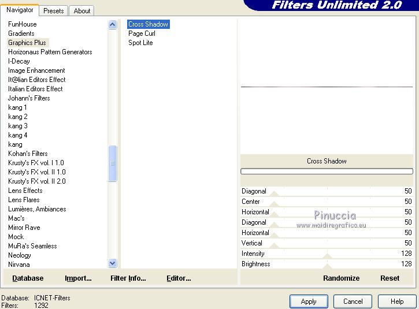Select the Nirvana category

(19, 265)
